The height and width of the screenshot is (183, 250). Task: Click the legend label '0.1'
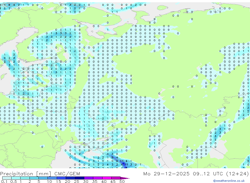(4, 182)
